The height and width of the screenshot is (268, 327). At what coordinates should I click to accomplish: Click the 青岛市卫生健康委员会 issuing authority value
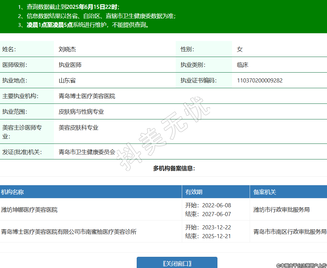pos(87,152)
